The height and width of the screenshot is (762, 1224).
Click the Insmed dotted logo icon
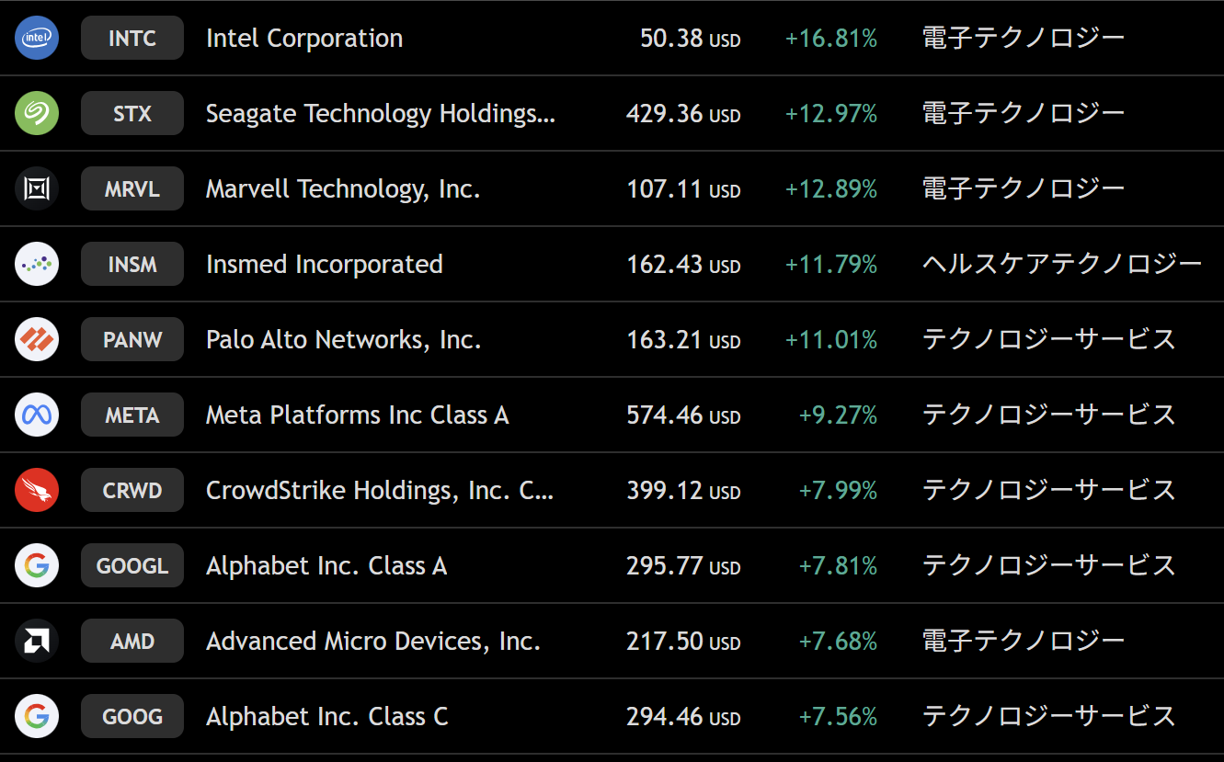pyautogui.click(x=37, y=265)
